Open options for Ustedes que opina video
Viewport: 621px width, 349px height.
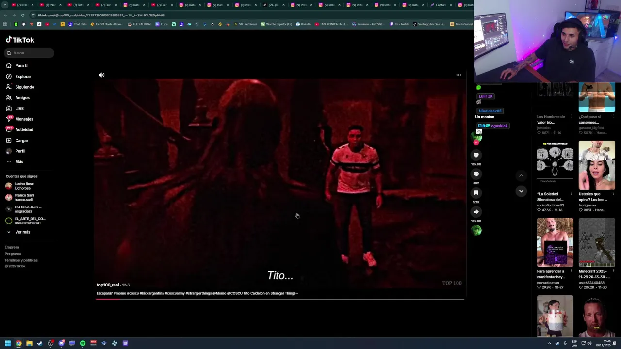coord(613,194)
